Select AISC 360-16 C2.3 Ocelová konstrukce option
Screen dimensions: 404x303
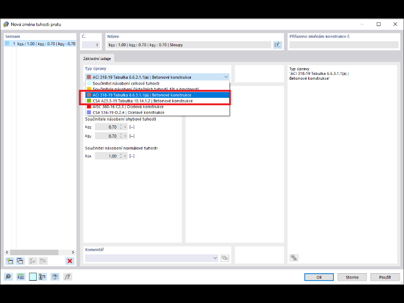coord(157,107)
